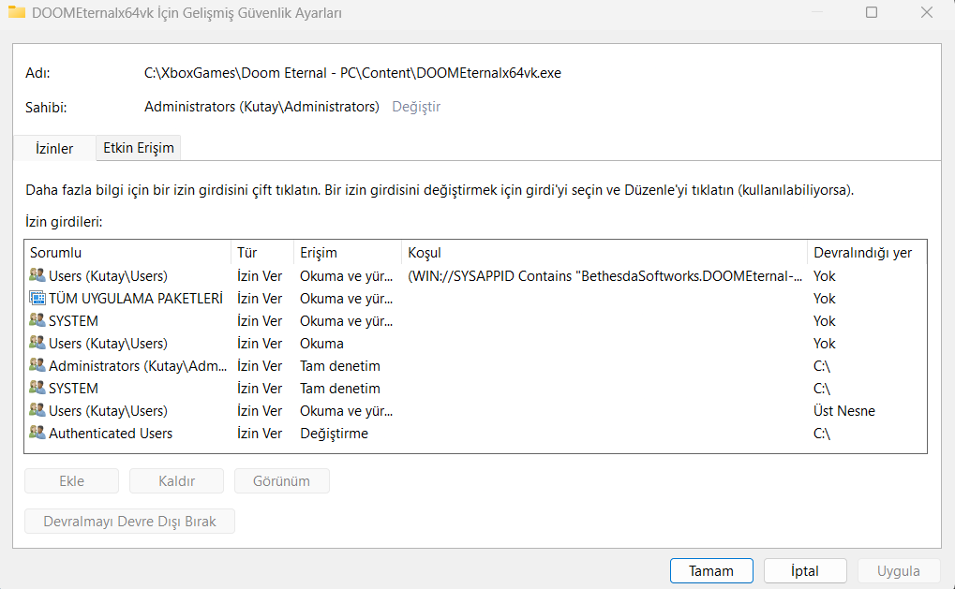
Task: Click the Üst Nesne inherited-from cell
Action: [844, 411]
